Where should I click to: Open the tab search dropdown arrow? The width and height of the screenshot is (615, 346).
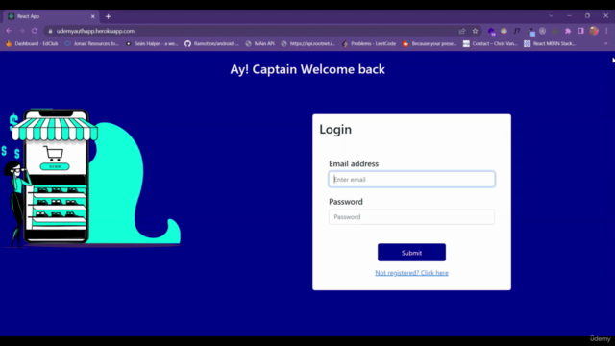click(551, 16)
